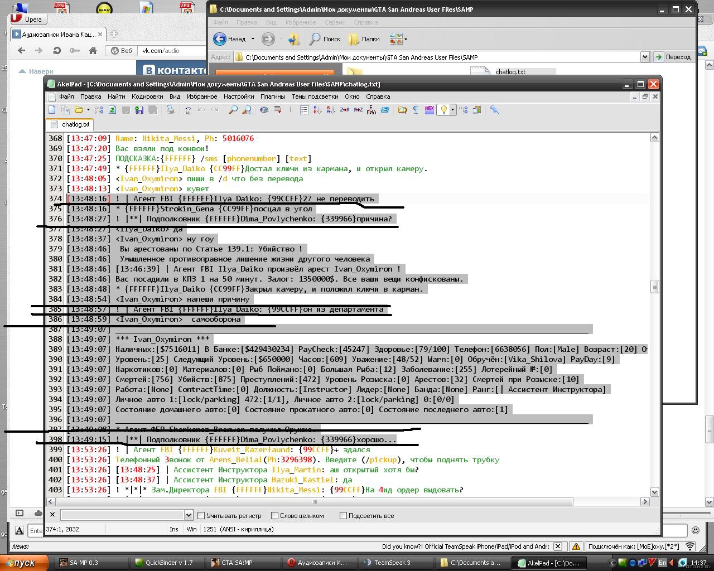Close the quick search panel with X
This screenshot has width=714, height=571.
tap(52, 515)
